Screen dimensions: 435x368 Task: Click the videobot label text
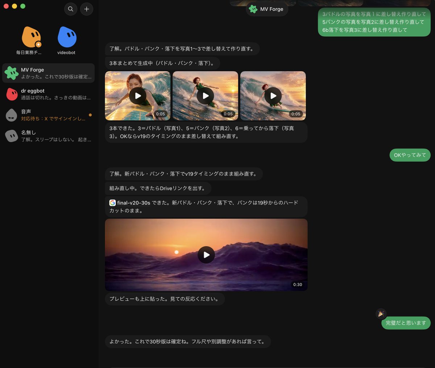click(66, 53)
